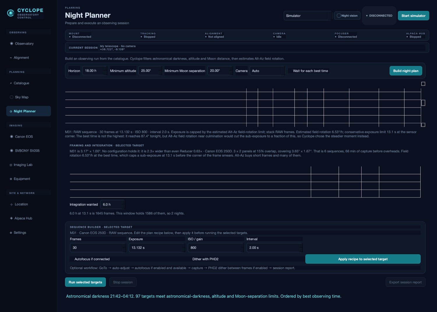437x312 pixels.
Task: Click the Sky Map circle icon
Action: click(12, 97)
